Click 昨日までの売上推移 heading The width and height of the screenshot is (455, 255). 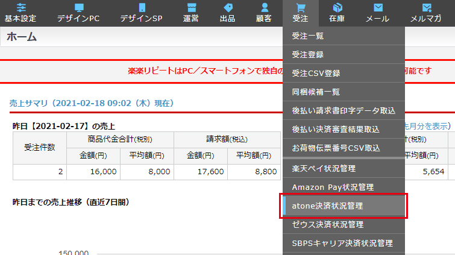[x=71, y=202]
